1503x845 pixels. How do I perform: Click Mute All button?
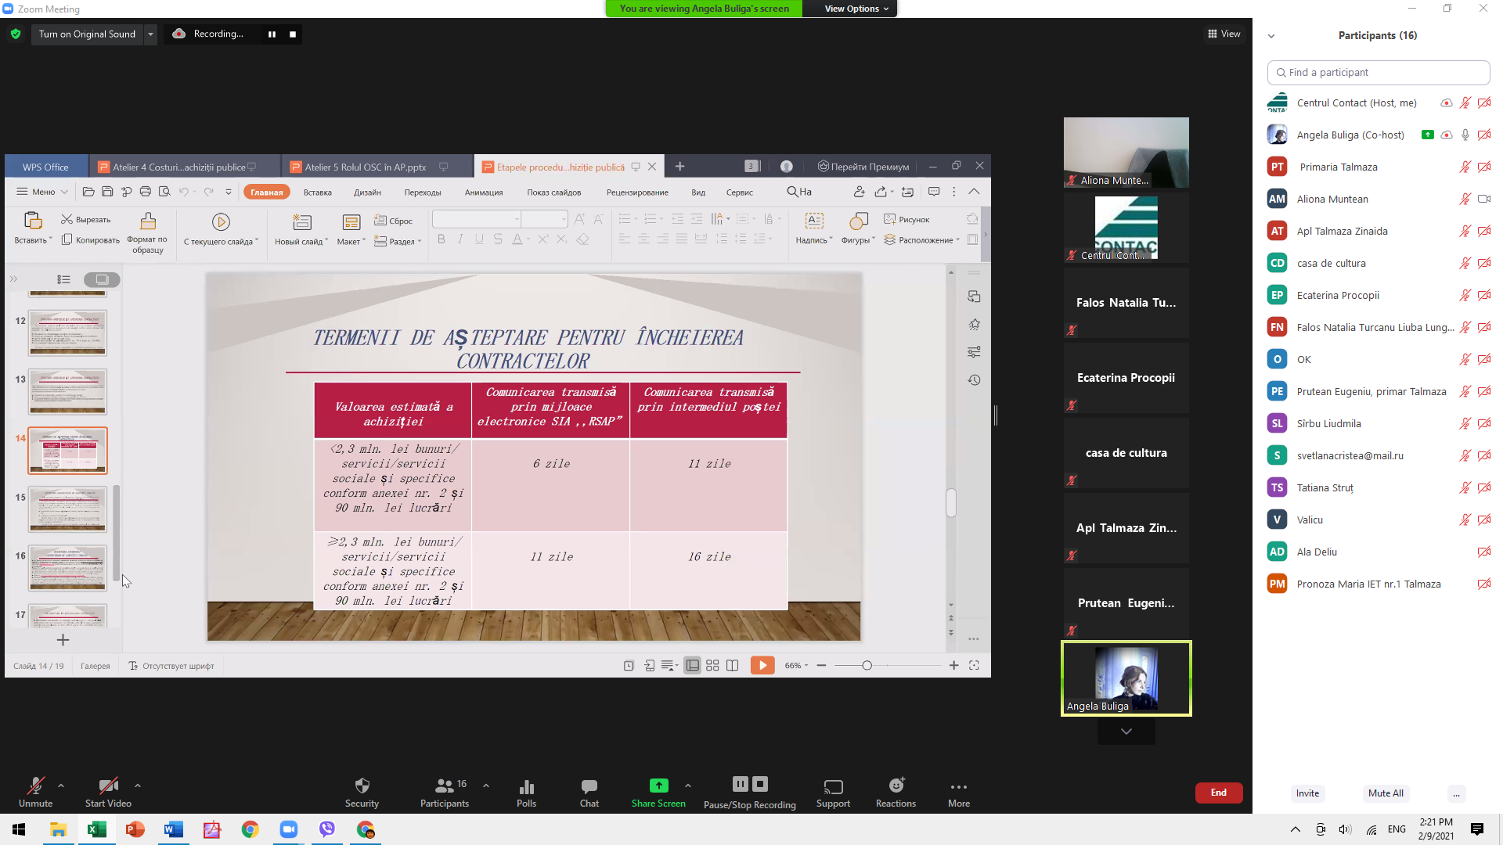click(1385, 793)
